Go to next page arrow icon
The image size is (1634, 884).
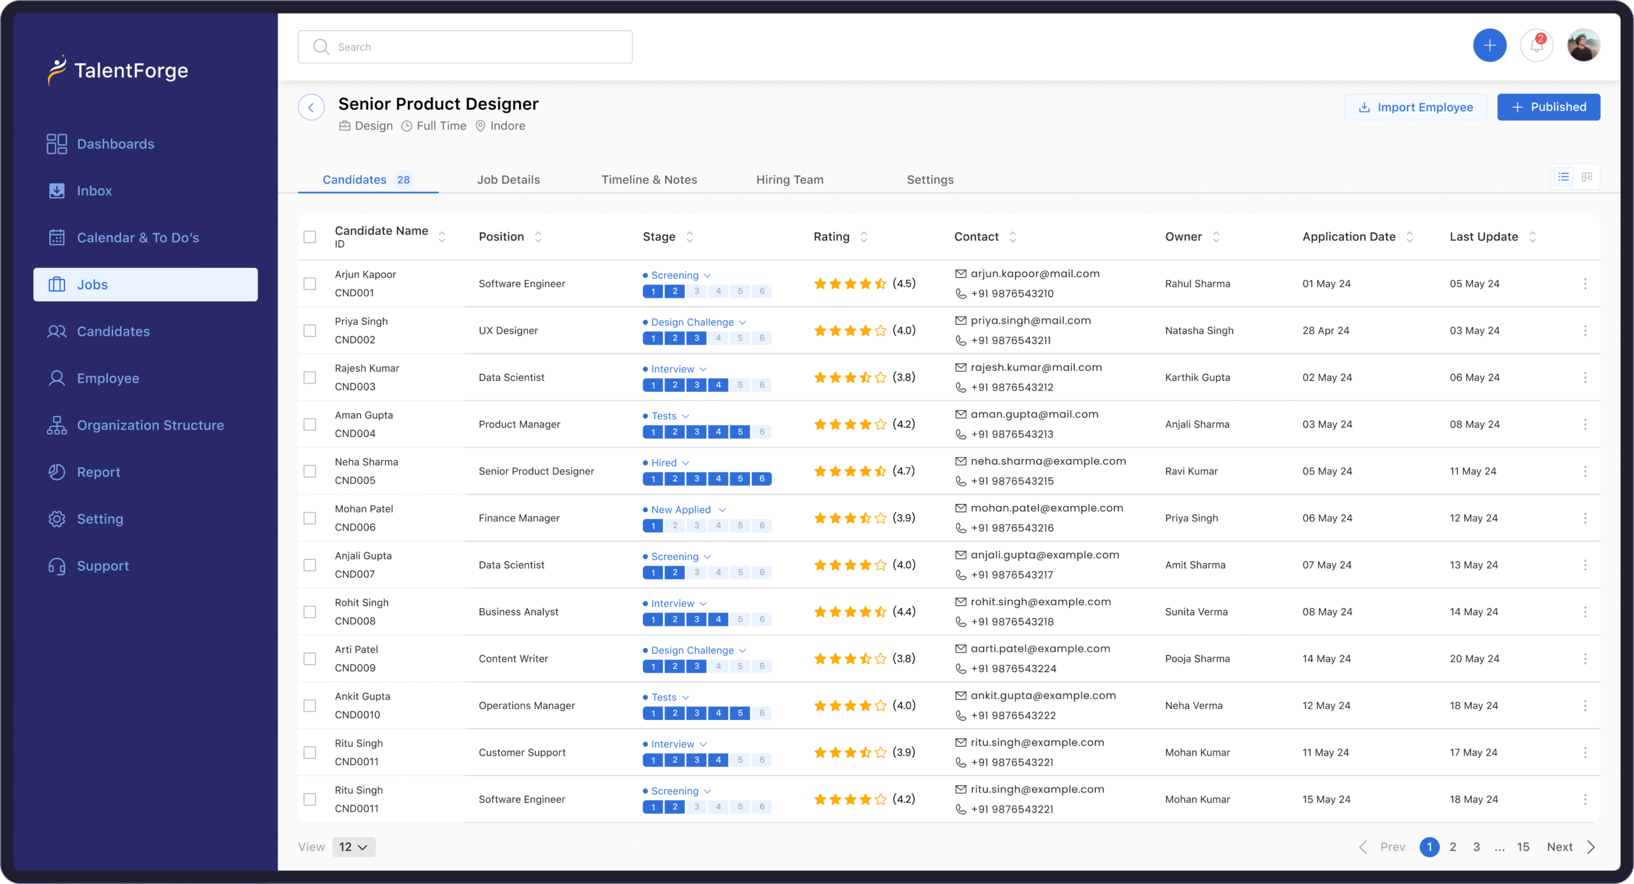(1591, 847)
